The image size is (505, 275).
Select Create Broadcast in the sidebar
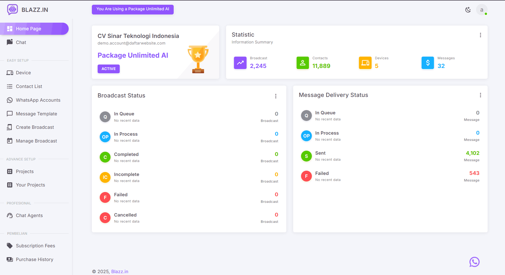click(34, 127)
